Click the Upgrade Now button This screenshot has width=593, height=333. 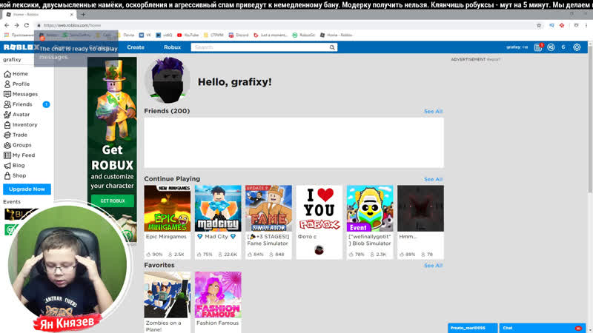pyautogui.click(x=27, y=189)
